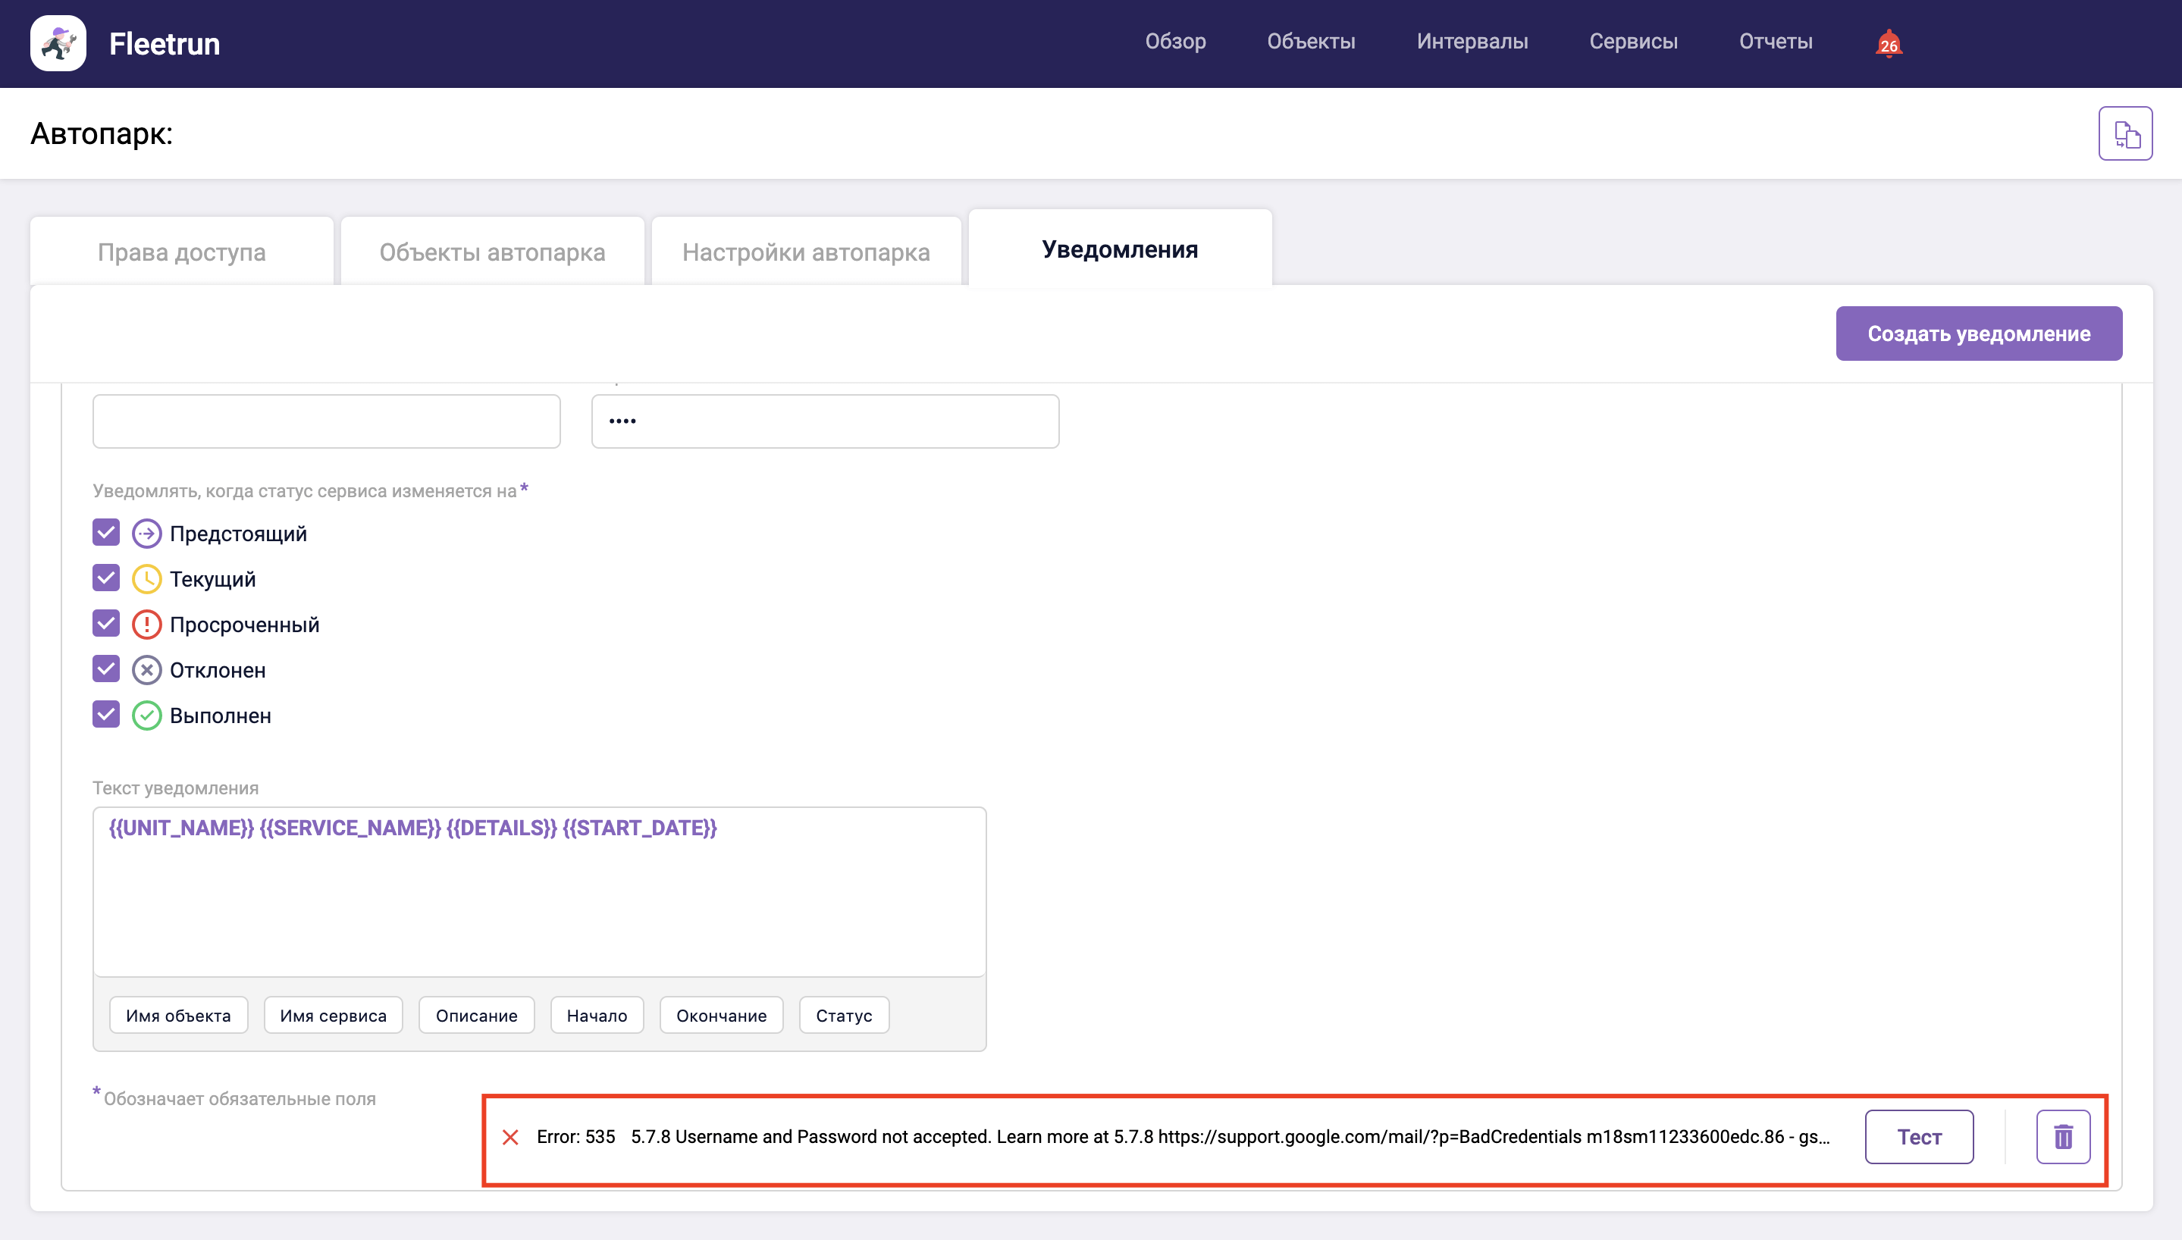Click the clock icon next to Текущий

click(x=146, y=578)
